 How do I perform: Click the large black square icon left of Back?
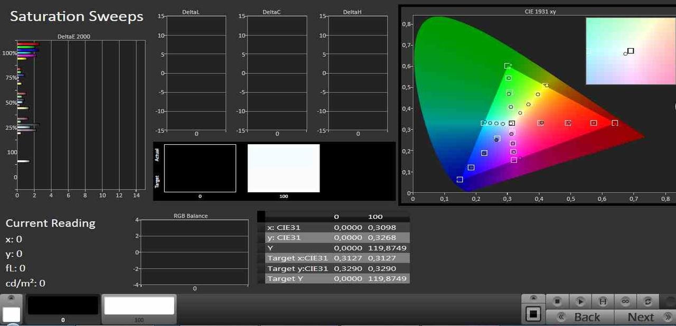pyautogui.click(x=533, y=314)
